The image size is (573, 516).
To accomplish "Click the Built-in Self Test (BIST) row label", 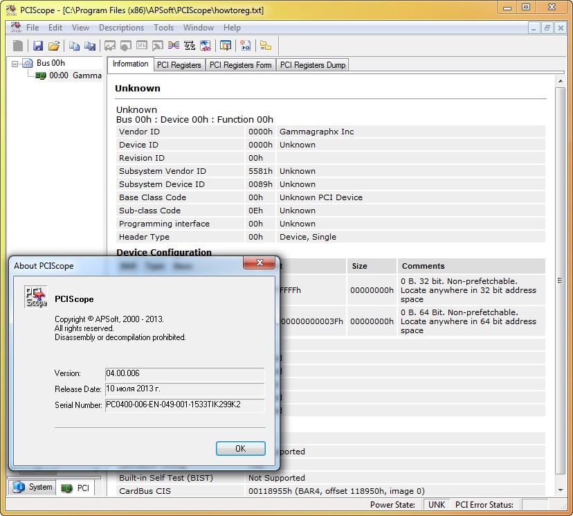I will tap(165, 478).
